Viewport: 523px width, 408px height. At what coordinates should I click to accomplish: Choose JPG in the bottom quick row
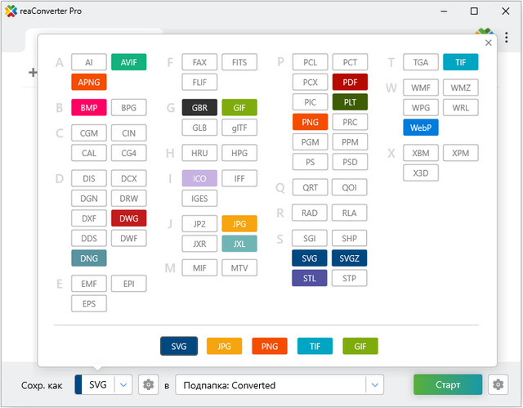pyautogui.click(x=225, y=347)
